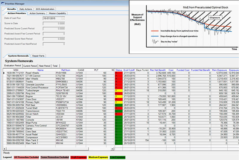Image resolution: width=239 pixels, height=160 pixels.
Task: Click the Score to Date field
Action: point(54,24)
